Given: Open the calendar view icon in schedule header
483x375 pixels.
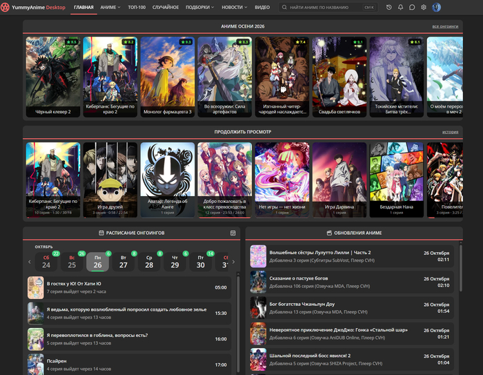Looking at the screenshot, I should [233, 233].
